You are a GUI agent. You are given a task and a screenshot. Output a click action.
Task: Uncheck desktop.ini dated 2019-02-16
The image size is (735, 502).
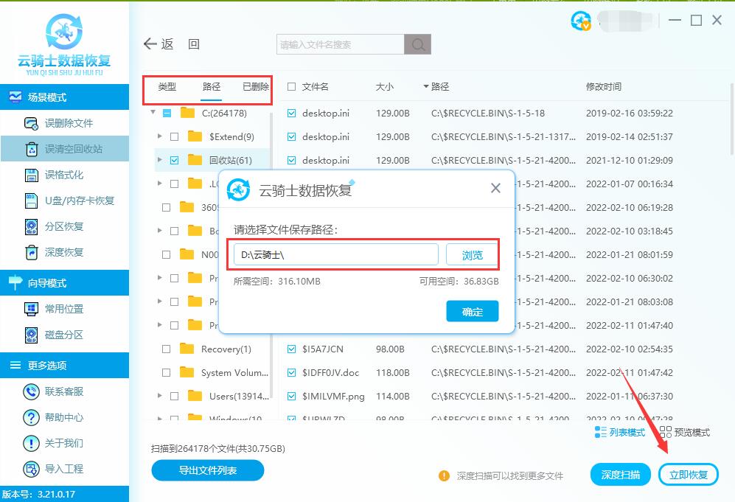pos(291,113)
